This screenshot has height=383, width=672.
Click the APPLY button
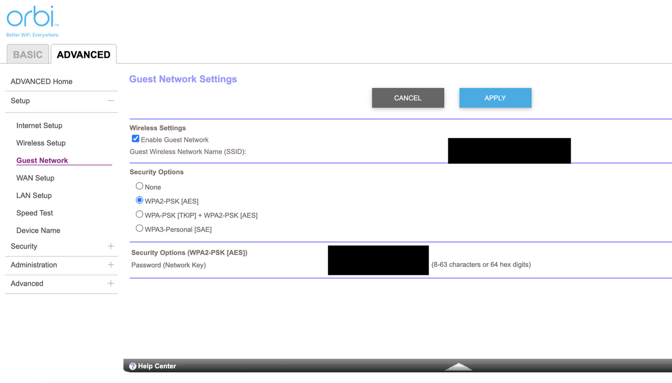click(x=495, y=98)
